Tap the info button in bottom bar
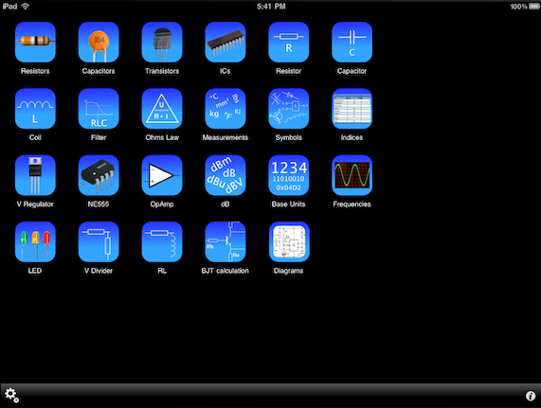Viewport: 541px width, 408px height. coord(531,396)
